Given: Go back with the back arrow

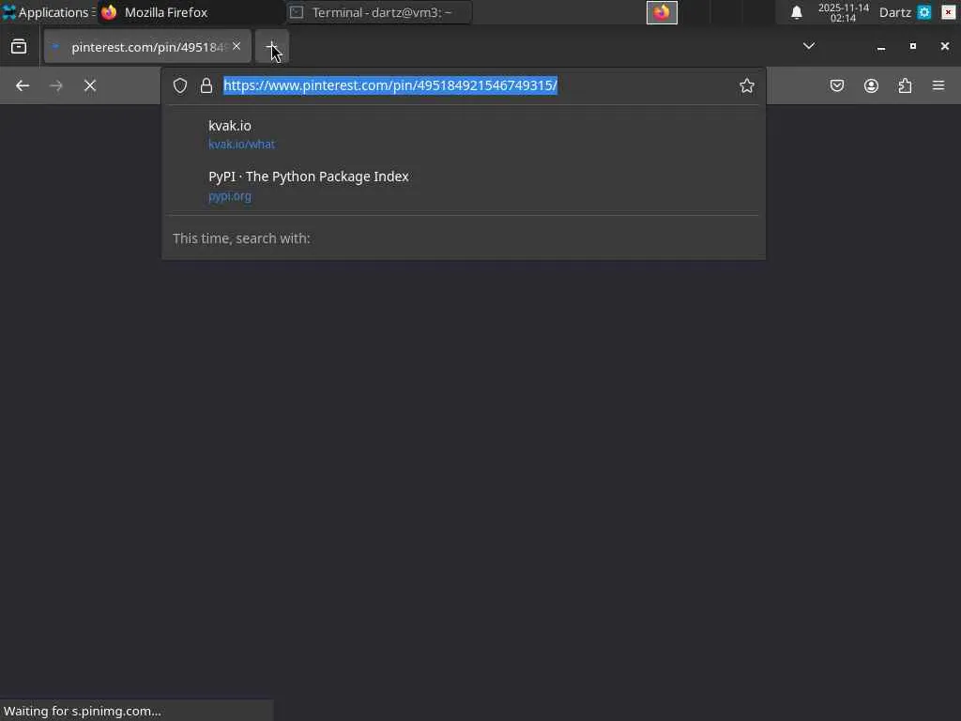Looking at the screenshot, I should click(23, 85).
